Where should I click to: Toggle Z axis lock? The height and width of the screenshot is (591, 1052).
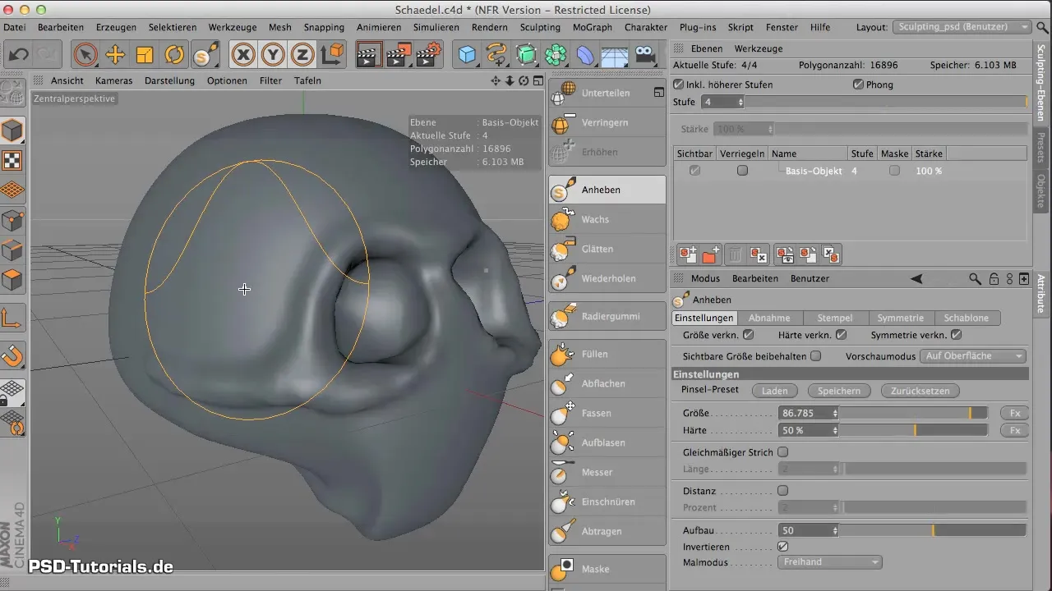[x=302, y=55]
